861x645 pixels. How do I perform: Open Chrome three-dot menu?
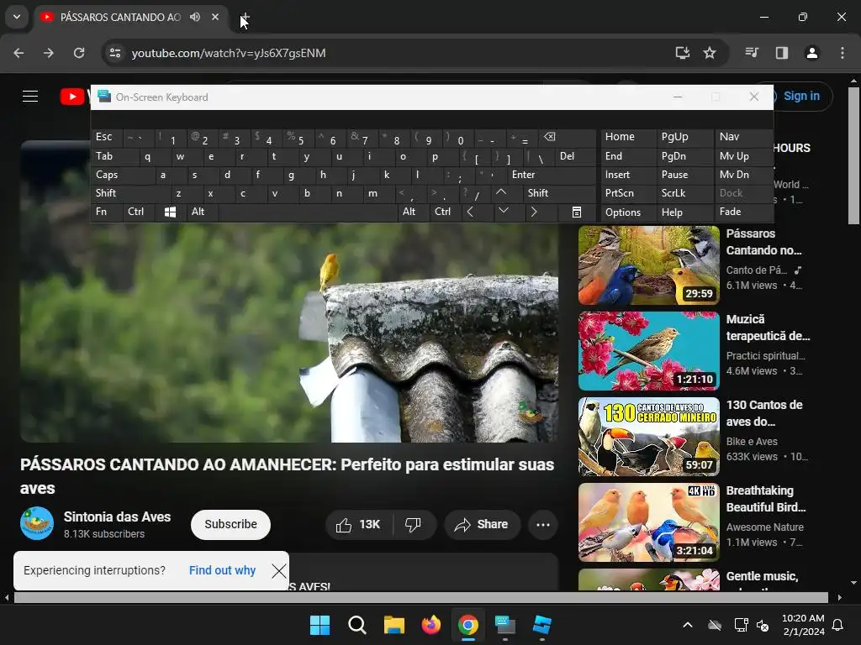pos(843,53)
